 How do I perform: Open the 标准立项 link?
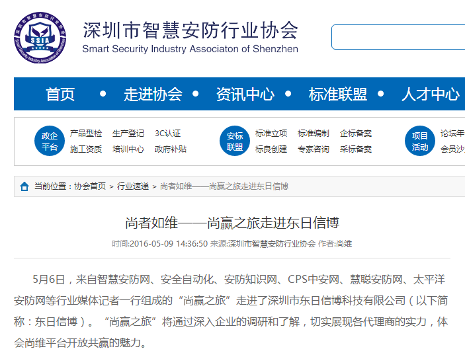tap(271, 134)
